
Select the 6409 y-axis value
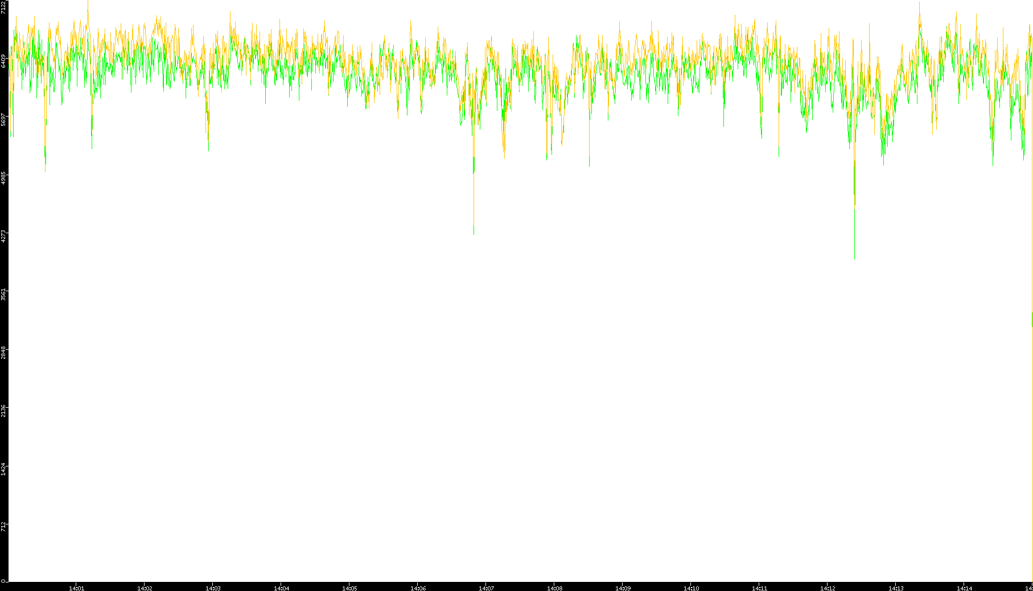click(x=4, y=61)
